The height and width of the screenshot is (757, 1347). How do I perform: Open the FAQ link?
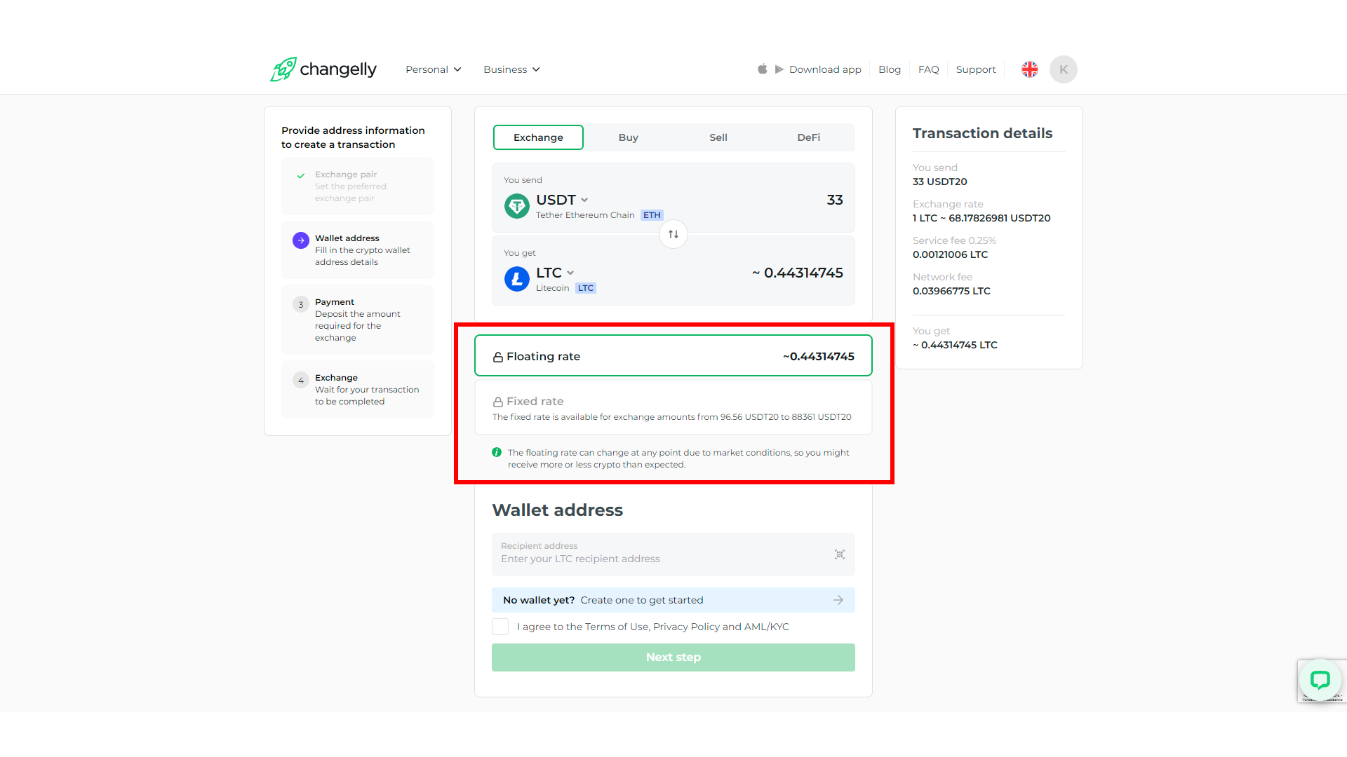[929, 69]
